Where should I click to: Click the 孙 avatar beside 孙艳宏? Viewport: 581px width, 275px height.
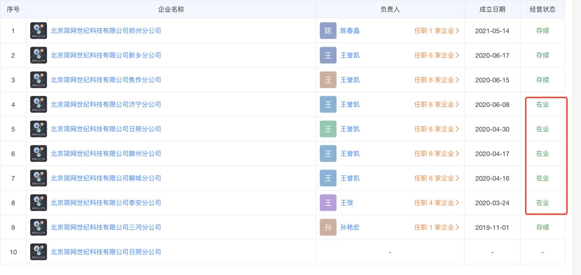coord(328,227)
